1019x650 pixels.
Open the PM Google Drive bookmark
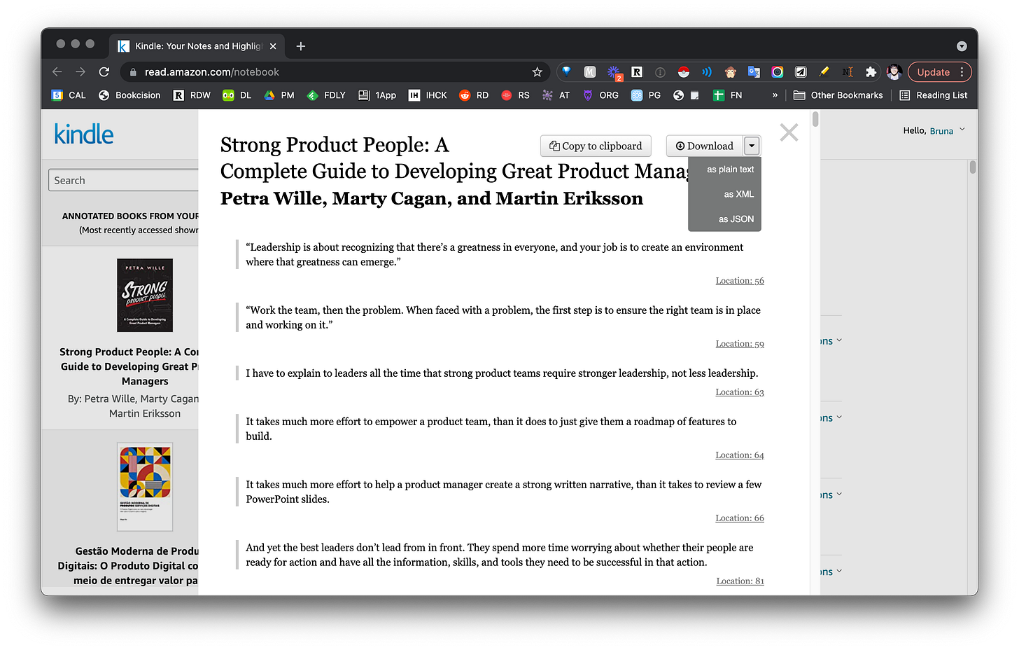point(279,95)
